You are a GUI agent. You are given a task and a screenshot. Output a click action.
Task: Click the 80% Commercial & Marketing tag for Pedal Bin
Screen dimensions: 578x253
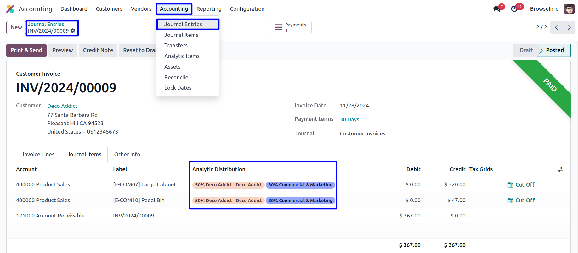[x=300, y=201]
